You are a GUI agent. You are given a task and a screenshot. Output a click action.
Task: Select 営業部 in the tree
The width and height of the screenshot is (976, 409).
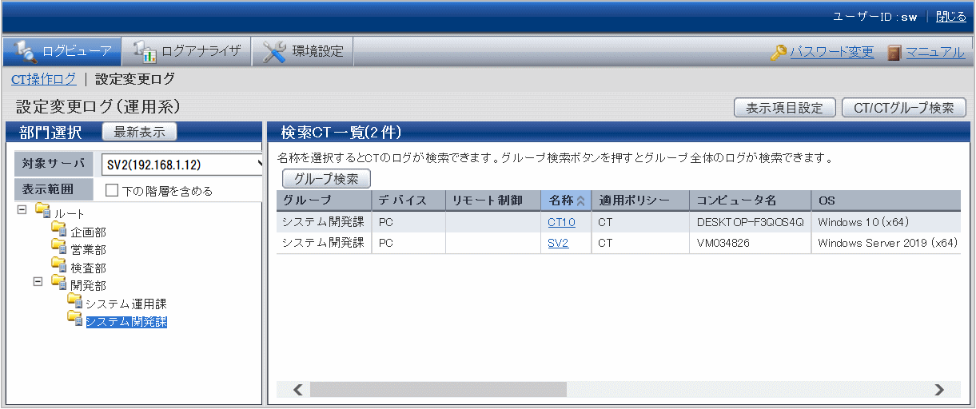coord(88,250)
